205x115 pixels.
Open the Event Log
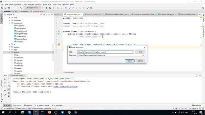click(196, 105)
